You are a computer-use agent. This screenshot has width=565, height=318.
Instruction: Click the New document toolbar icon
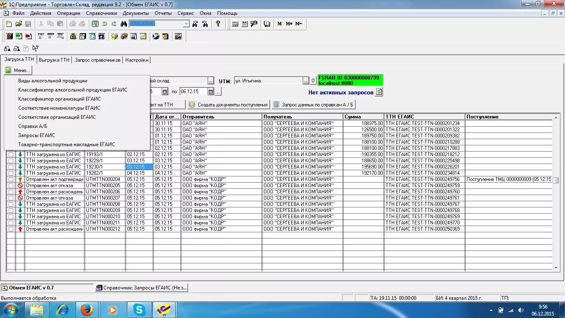click(x=9, y=24)
